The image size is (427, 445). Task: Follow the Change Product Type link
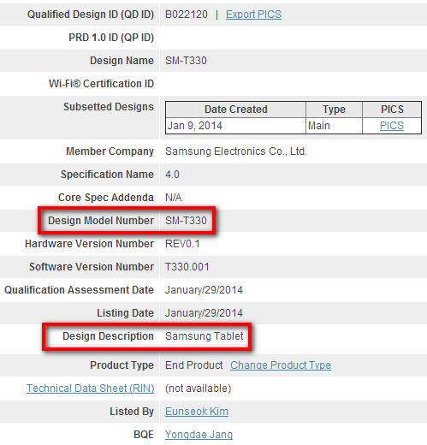coord(281,365)
